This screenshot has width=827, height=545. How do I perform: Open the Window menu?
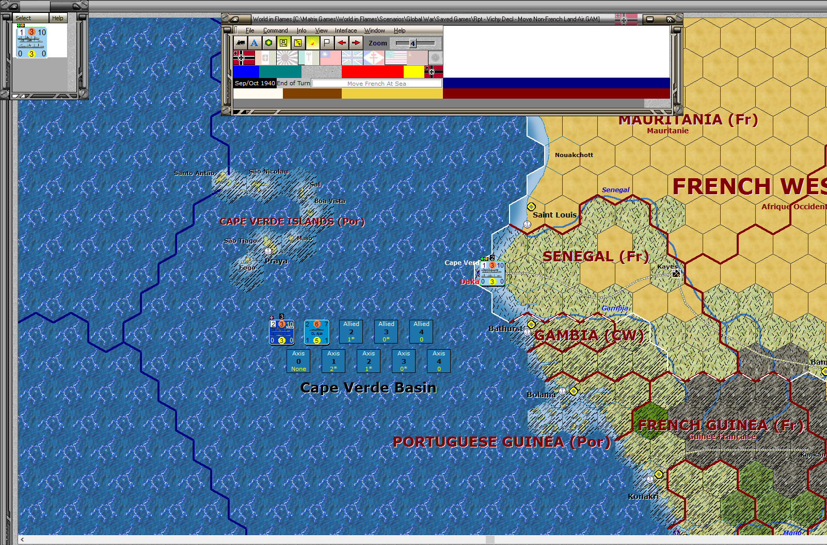tap(374, 30)
